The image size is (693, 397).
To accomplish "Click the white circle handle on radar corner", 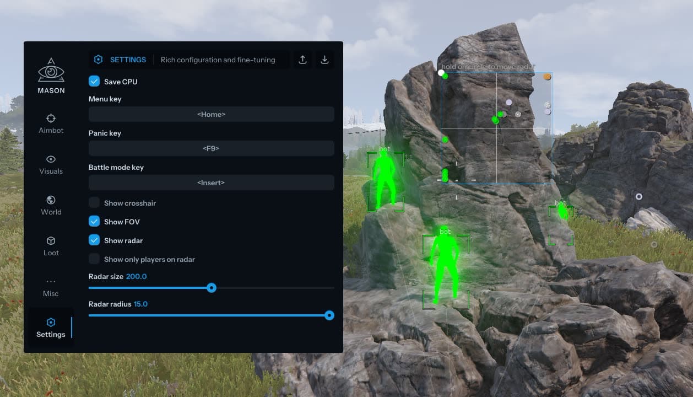I will pyautogui.click(x=441, y=73).
